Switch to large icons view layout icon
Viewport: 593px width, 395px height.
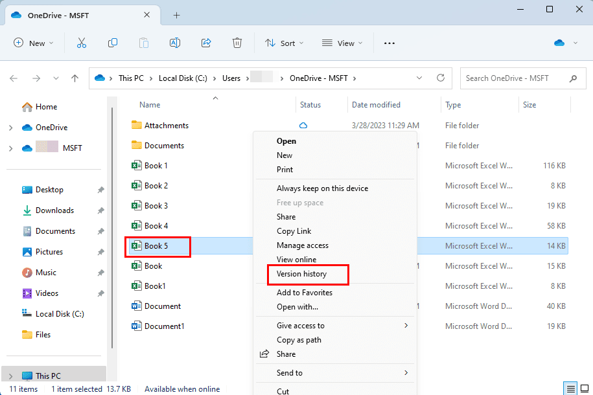585,389
